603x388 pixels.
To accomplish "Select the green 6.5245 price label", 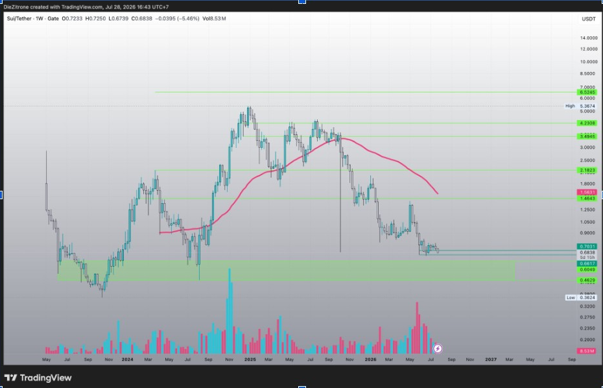I will [586, 92].
